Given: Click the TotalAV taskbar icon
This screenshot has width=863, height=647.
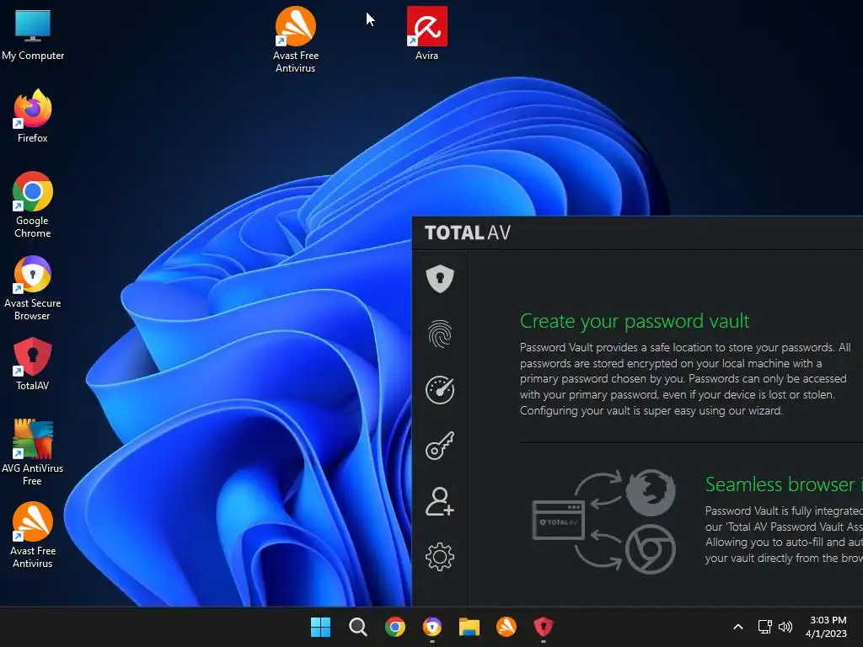Looking at the screenshot, I should pos(544,627).
